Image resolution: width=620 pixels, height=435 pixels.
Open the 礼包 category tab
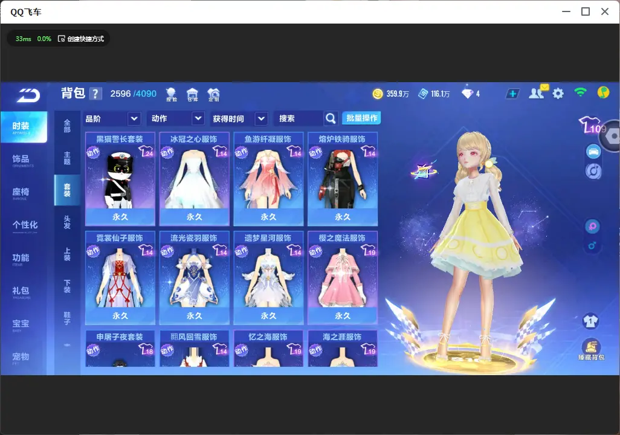point(23,291)
